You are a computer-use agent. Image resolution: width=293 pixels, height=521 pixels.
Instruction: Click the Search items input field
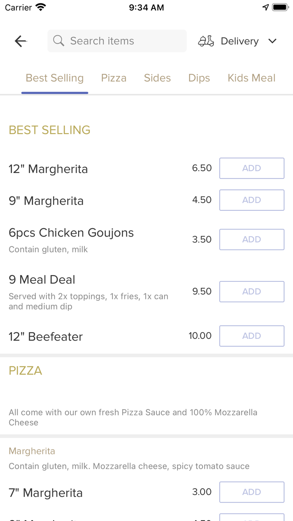[117, 41]
